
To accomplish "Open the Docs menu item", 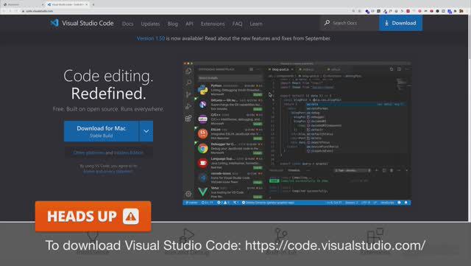I will 127,24.
